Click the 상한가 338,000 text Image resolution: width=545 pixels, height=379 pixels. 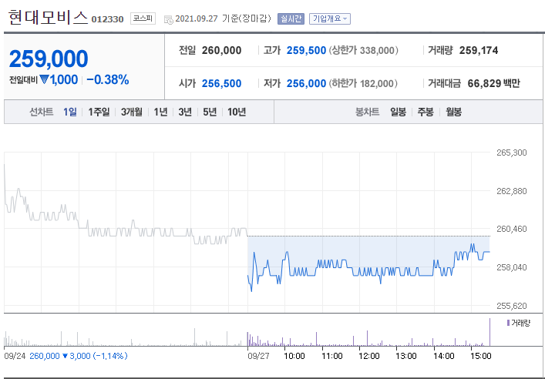[x=363, y=50]
